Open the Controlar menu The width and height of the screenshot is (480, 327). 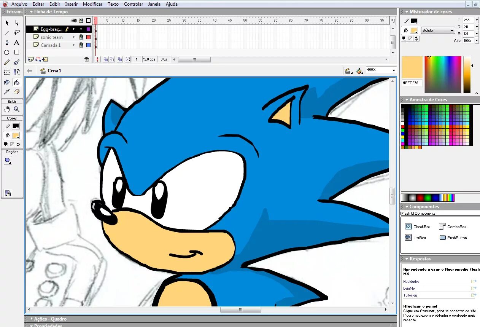tap(134, 4)
